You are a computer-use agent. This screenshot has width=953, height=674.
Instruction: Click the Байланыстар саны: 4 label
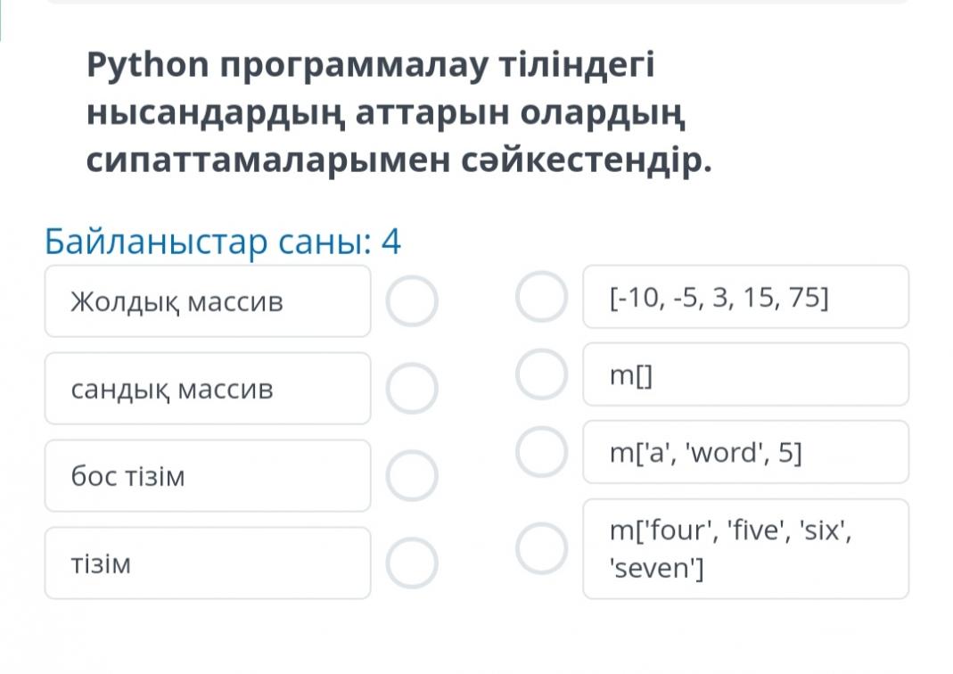pos(223,242)
